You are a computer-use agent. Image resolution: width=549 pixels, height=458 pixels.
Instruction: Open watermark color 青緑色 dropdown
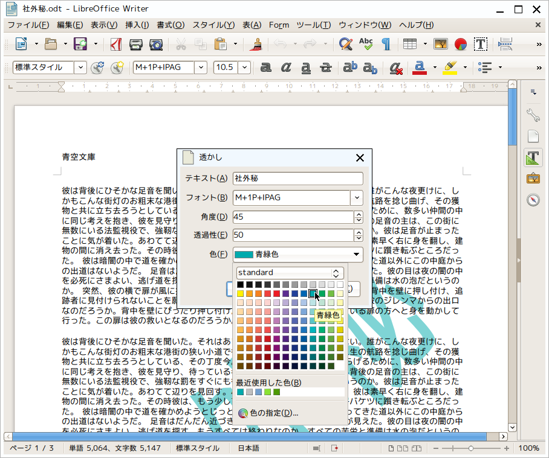pos(298,254)
